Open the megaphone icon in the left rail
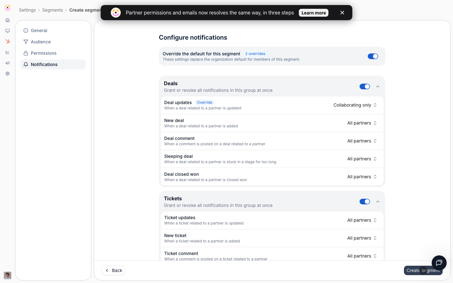 coord(8,63)
